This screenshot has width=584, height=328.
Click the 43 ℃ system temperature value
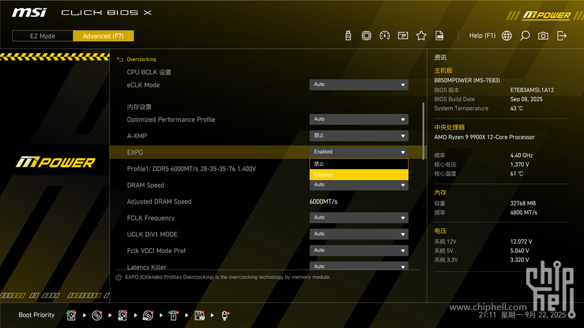click(517, 108)
